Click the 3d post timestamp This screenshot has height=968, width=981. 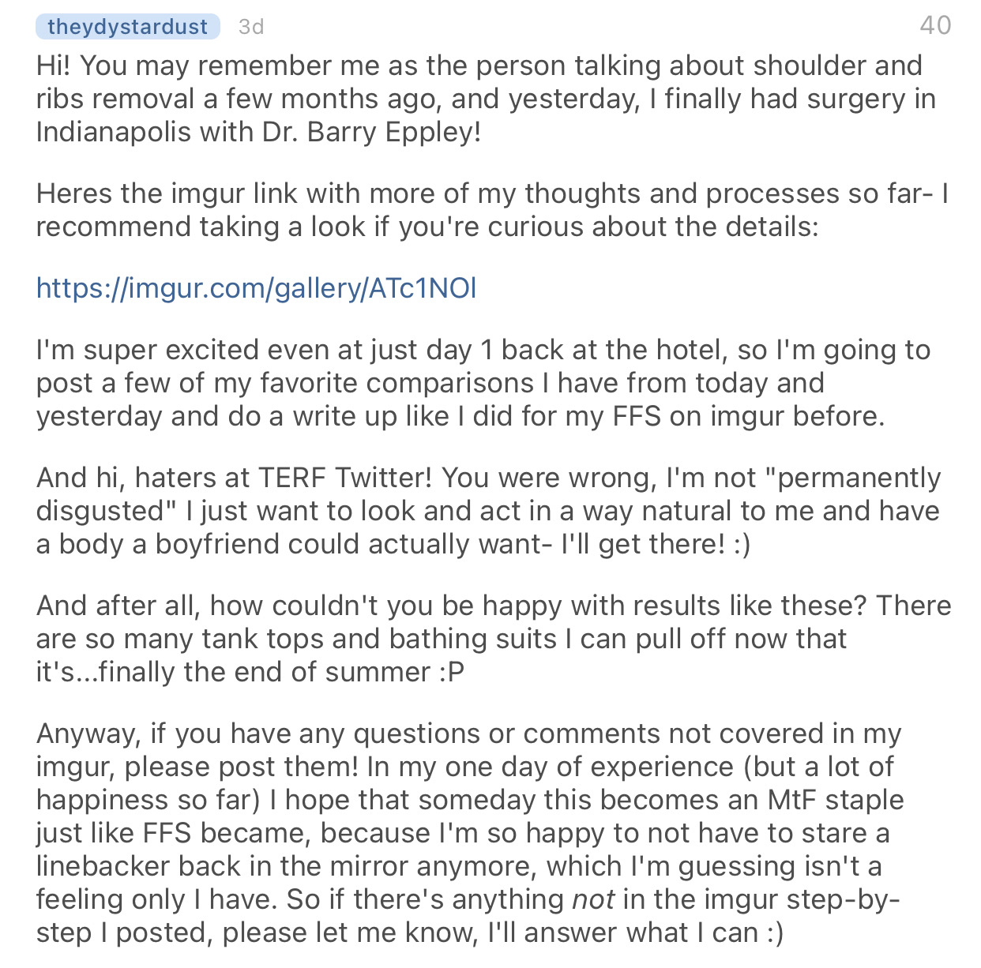[251, 27]
